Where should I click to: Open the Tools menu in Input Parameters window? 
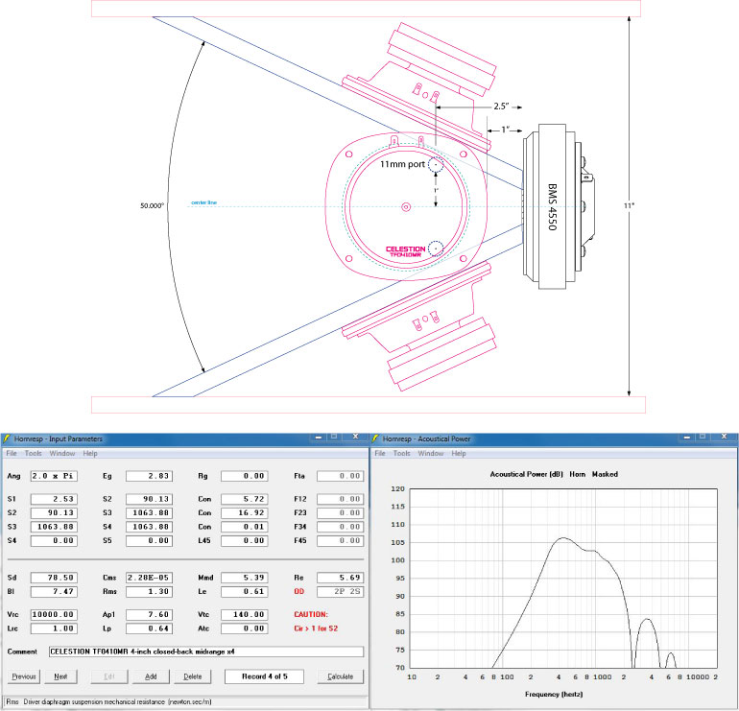pos(33,453)
